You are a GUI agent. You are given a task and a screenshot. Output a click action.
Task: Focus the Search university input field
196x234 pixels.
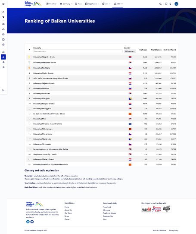coord(78,51)
